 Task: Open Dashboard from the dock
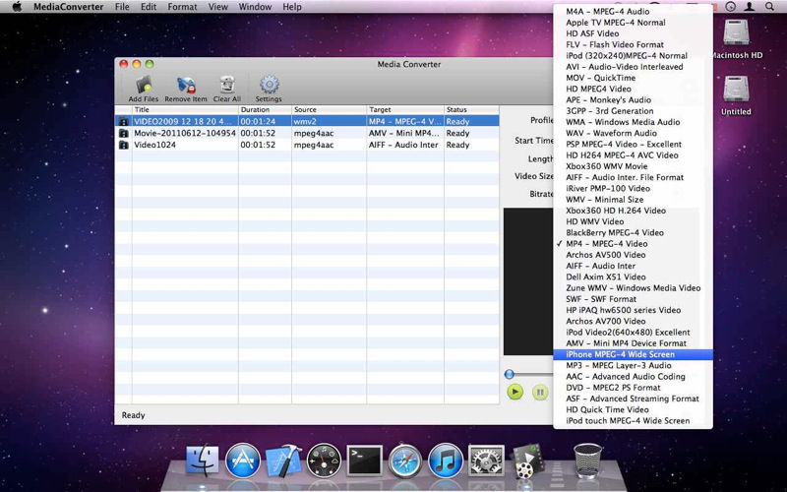324,460
